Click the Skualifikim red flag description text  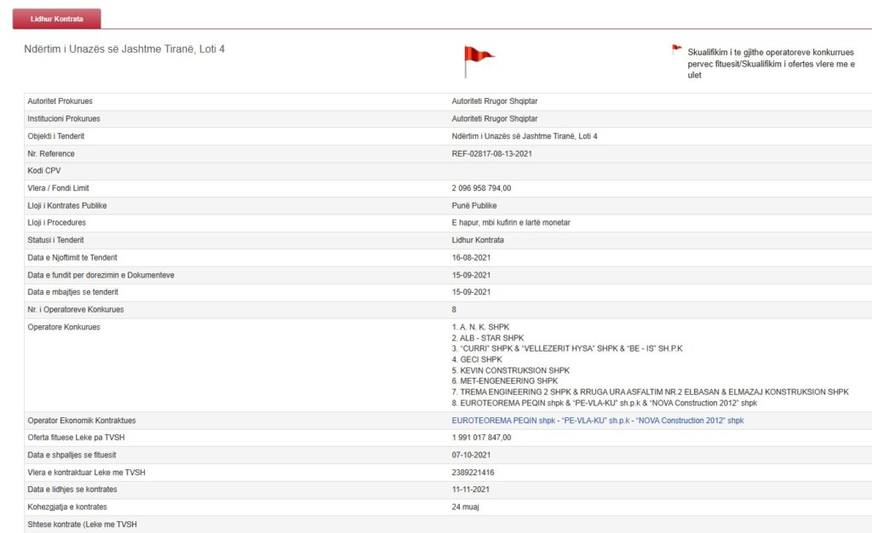[x=771, y=63]
